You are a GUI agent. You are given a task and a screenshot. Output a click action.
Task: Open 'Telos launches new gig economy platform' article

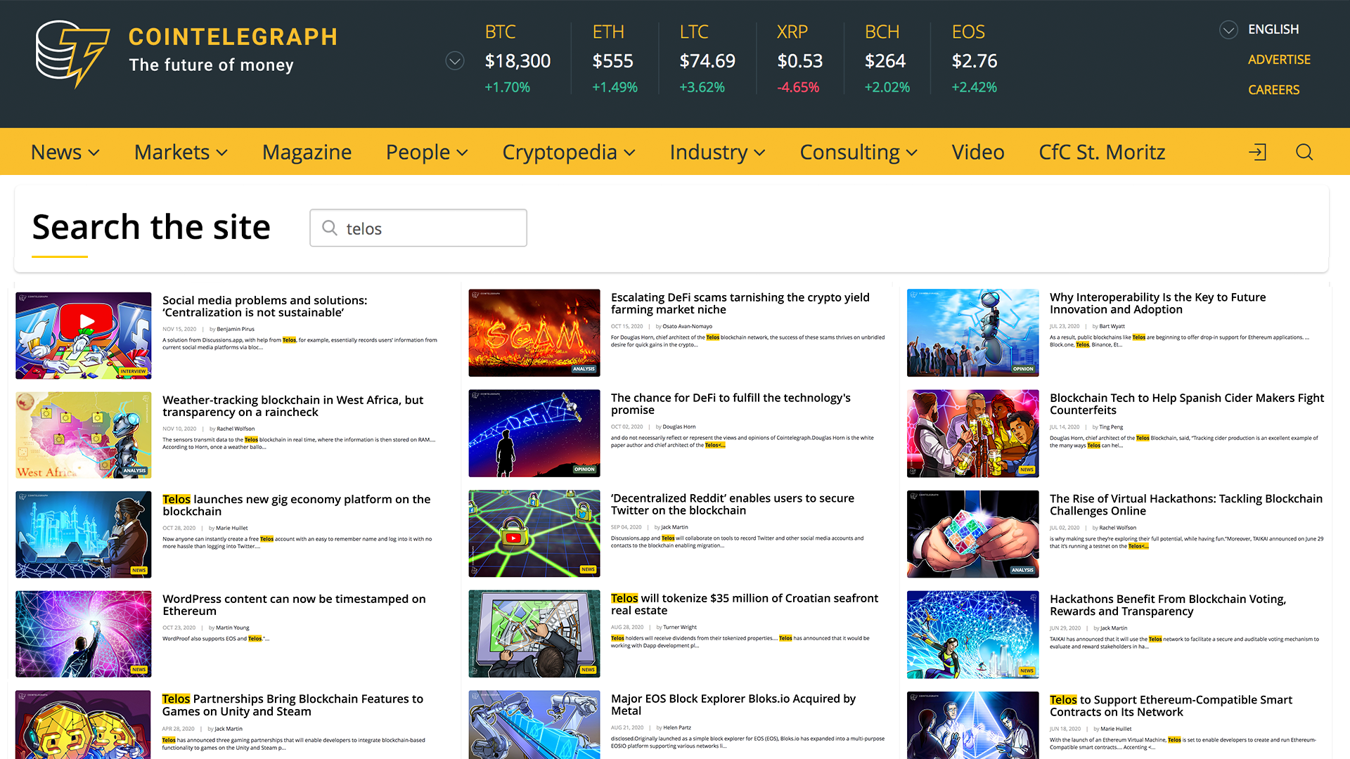click(296, 505)
